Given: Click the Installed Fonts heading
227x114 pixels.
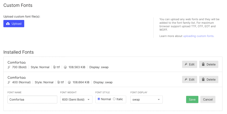Looking at the screenshot, I should point(19,52).
